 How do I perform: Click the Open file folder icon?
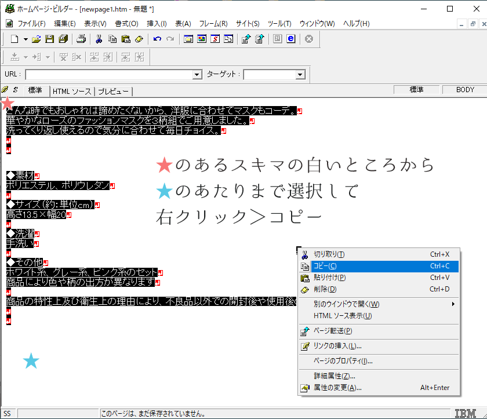click(36, 39)
